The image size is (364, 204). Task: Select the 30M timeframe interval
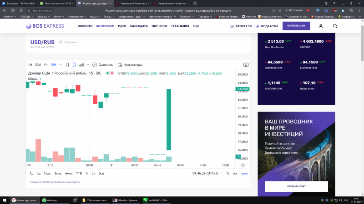[38, 65]
